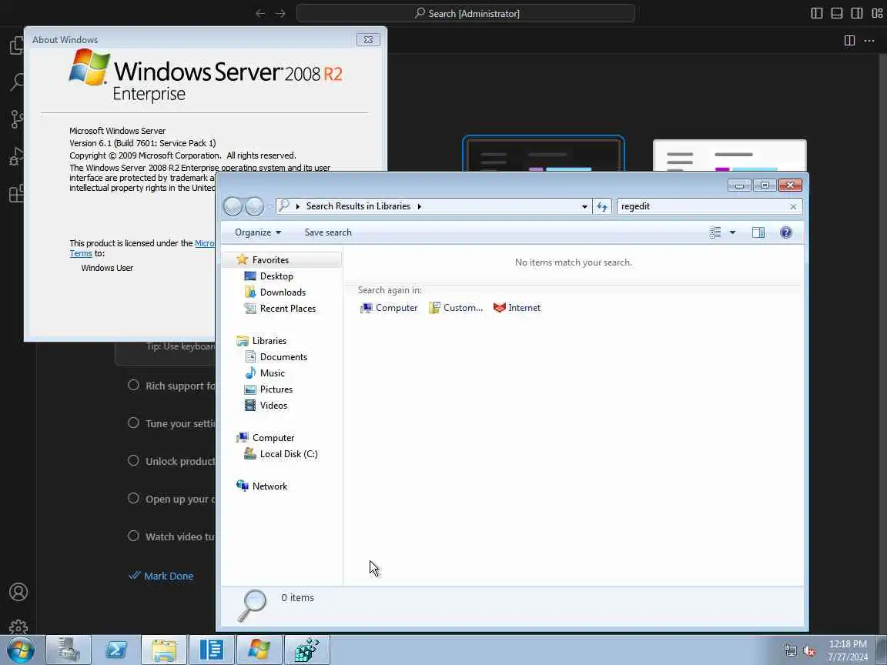This screenshot has height=665, width=887.
Task: Select 'Watch video tu...' radio step
Action: point(133,536)
